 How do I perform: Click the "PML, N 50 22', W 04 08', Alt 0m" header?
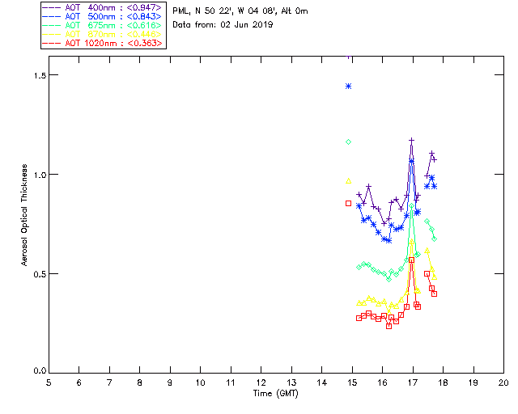(240, 11)
